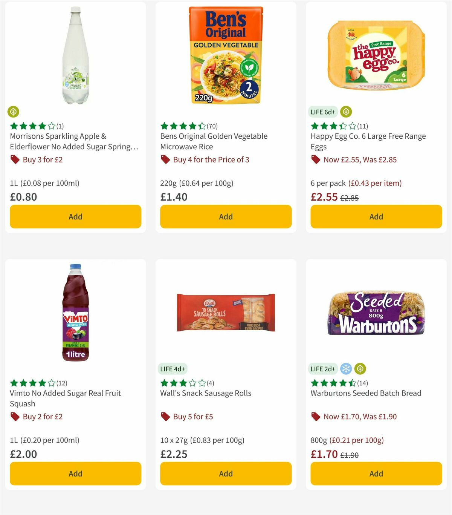452x515 pixels.
Task: Select the green leaf icon beside the Happy Egg badge
Action: [345, 112]
